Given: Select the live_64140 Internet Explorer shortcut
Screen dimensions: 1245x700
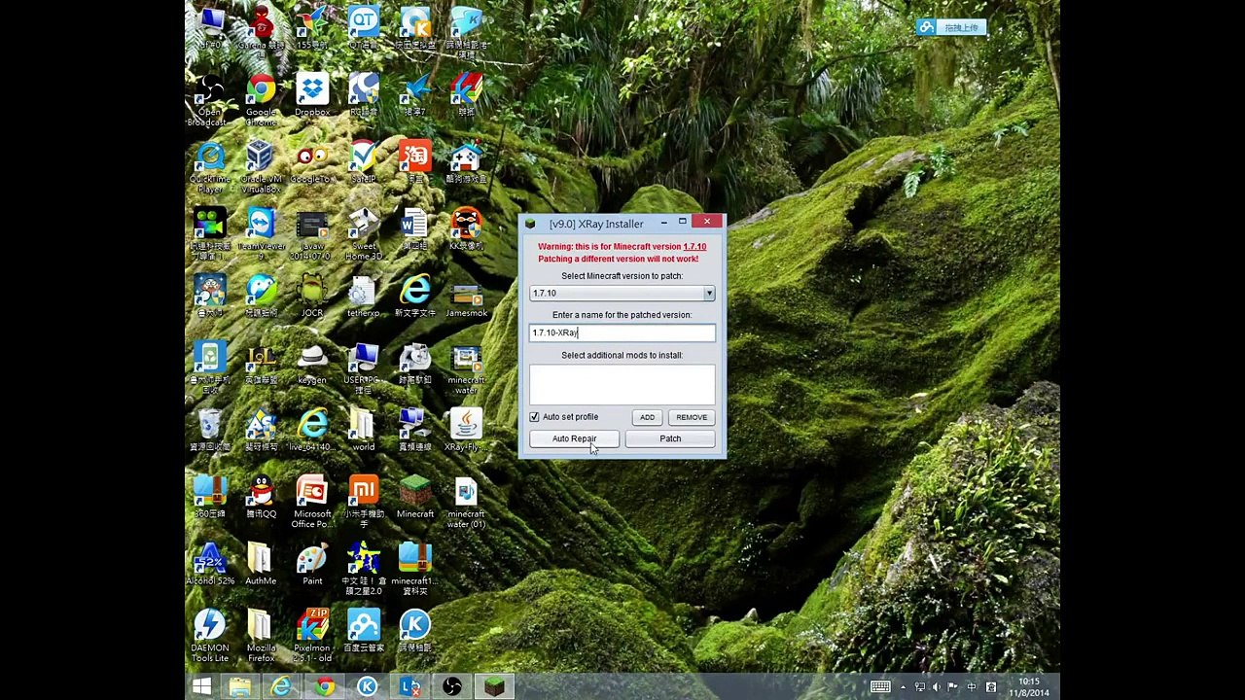Looking at the screenshot, I should point(312,430).
